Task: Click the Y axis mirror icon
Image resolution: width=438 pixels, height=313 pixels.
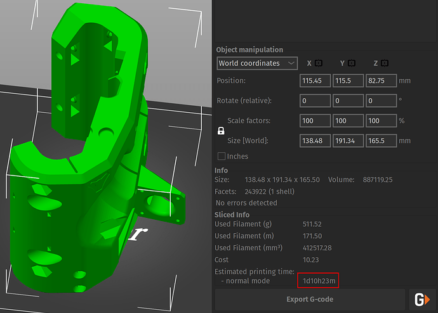Action: (352, 63)
